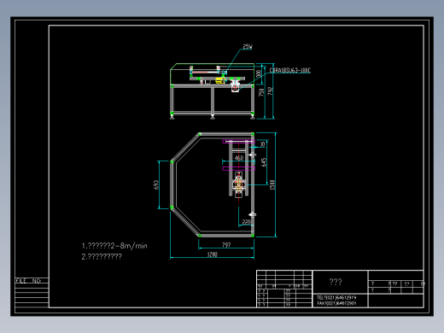Pick the lower magenta roller in plan view

tap(238, 169)
